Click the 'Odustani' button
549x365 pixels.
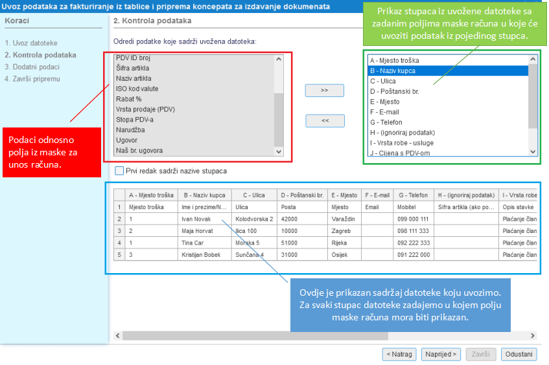pos(519,354)
